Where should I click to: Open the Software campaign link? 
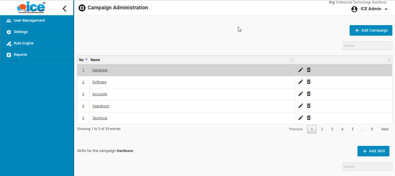[99, 82]
